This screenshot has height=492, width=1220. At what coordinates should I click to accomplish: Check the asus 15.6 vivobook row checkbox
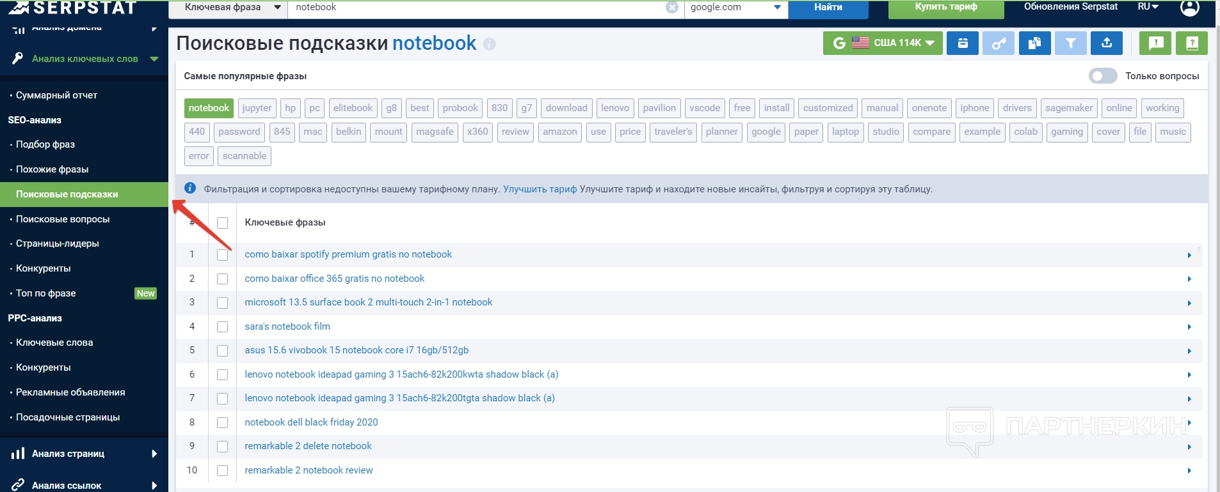click(x=223, y=351)
